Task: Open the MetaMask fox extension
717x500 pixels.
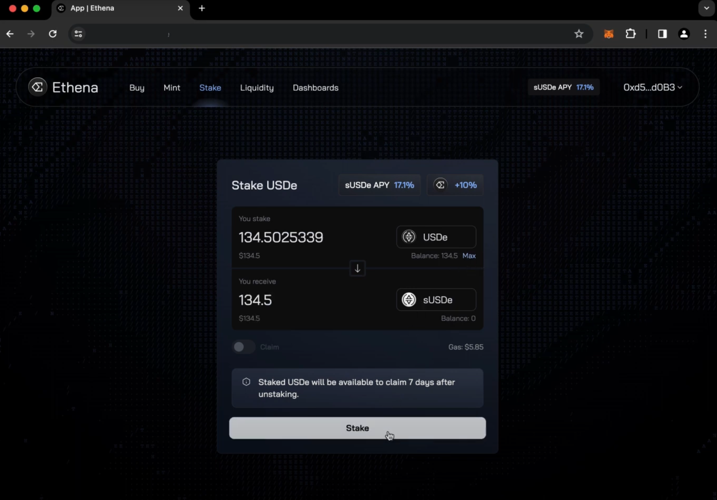Action: point(608,34)
